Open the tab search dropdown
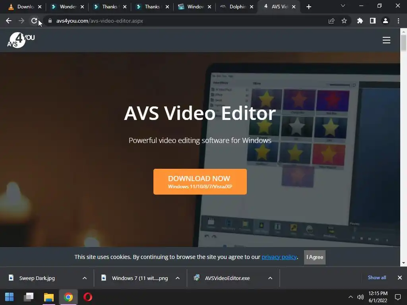 tap(343, 6)
